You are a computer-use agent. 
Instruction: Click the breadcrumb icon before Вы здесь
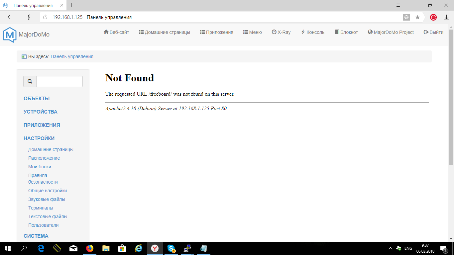click(24, 57)
